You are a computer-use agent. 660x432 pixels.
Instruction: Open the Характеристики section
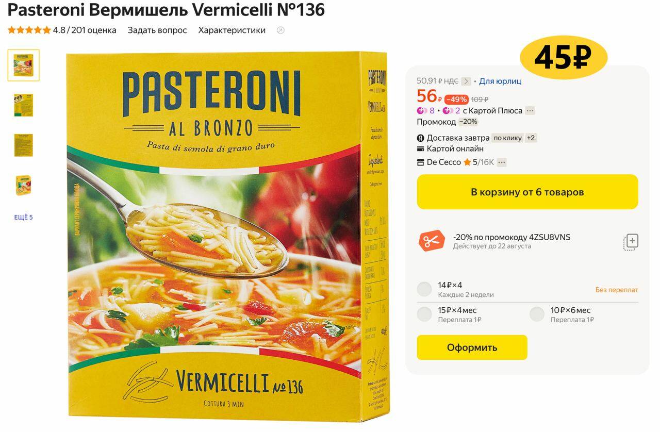pos(232,30)
